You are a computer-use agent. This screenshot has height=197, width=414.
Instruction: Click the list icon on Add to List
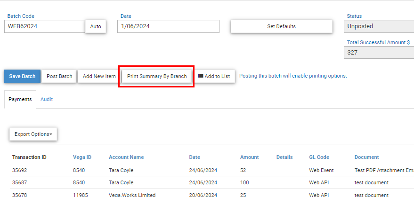click(201, 76)
